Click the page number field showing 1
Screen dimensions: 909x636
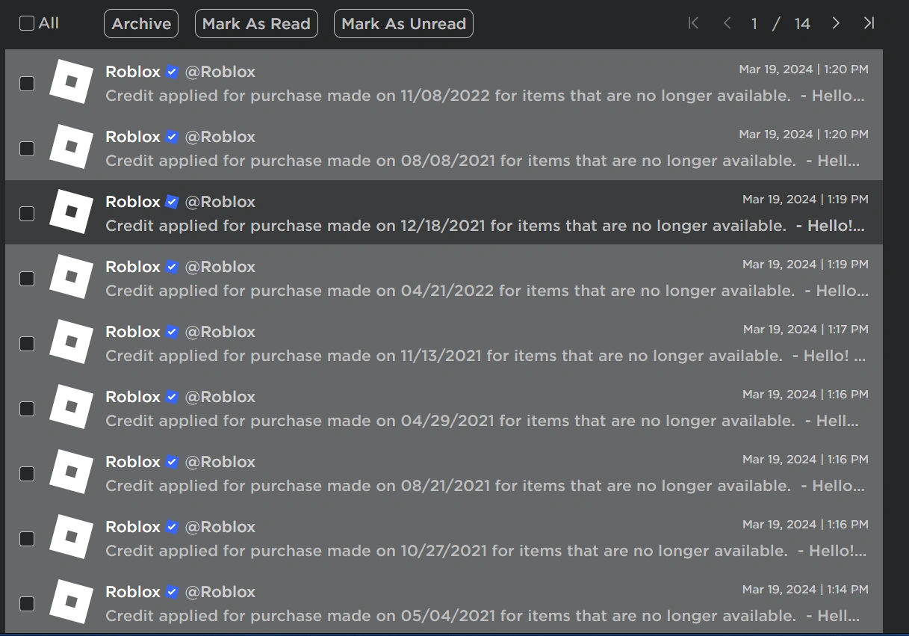coord(754,23)
